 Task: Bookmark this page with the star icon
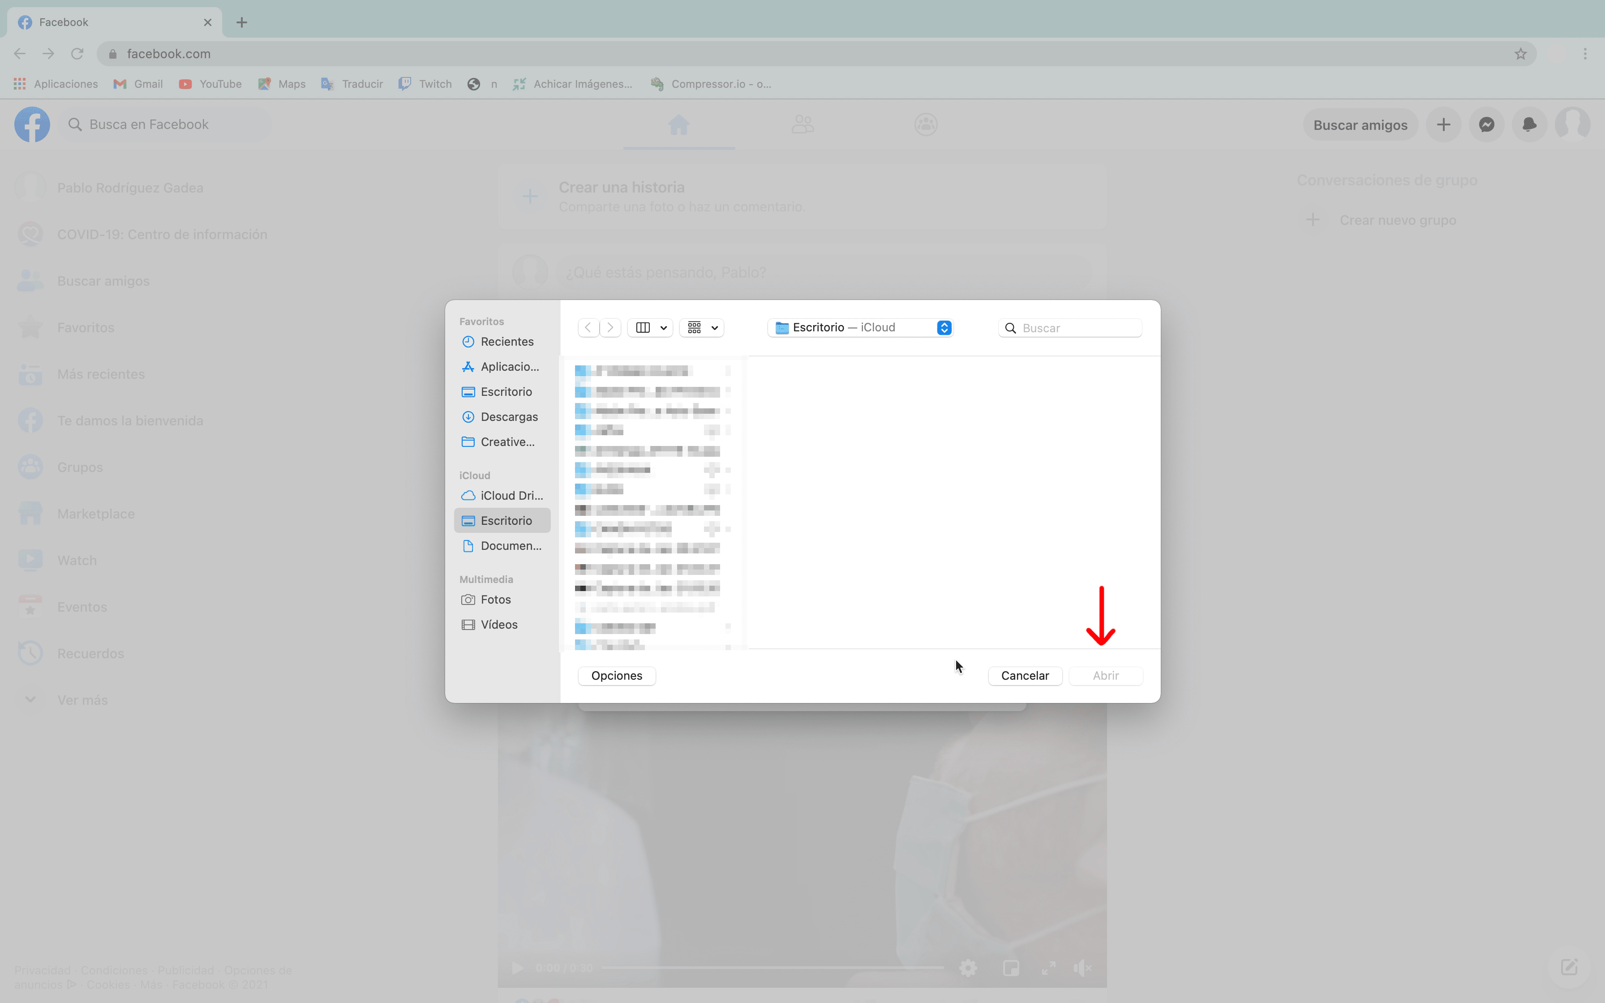1521,54
